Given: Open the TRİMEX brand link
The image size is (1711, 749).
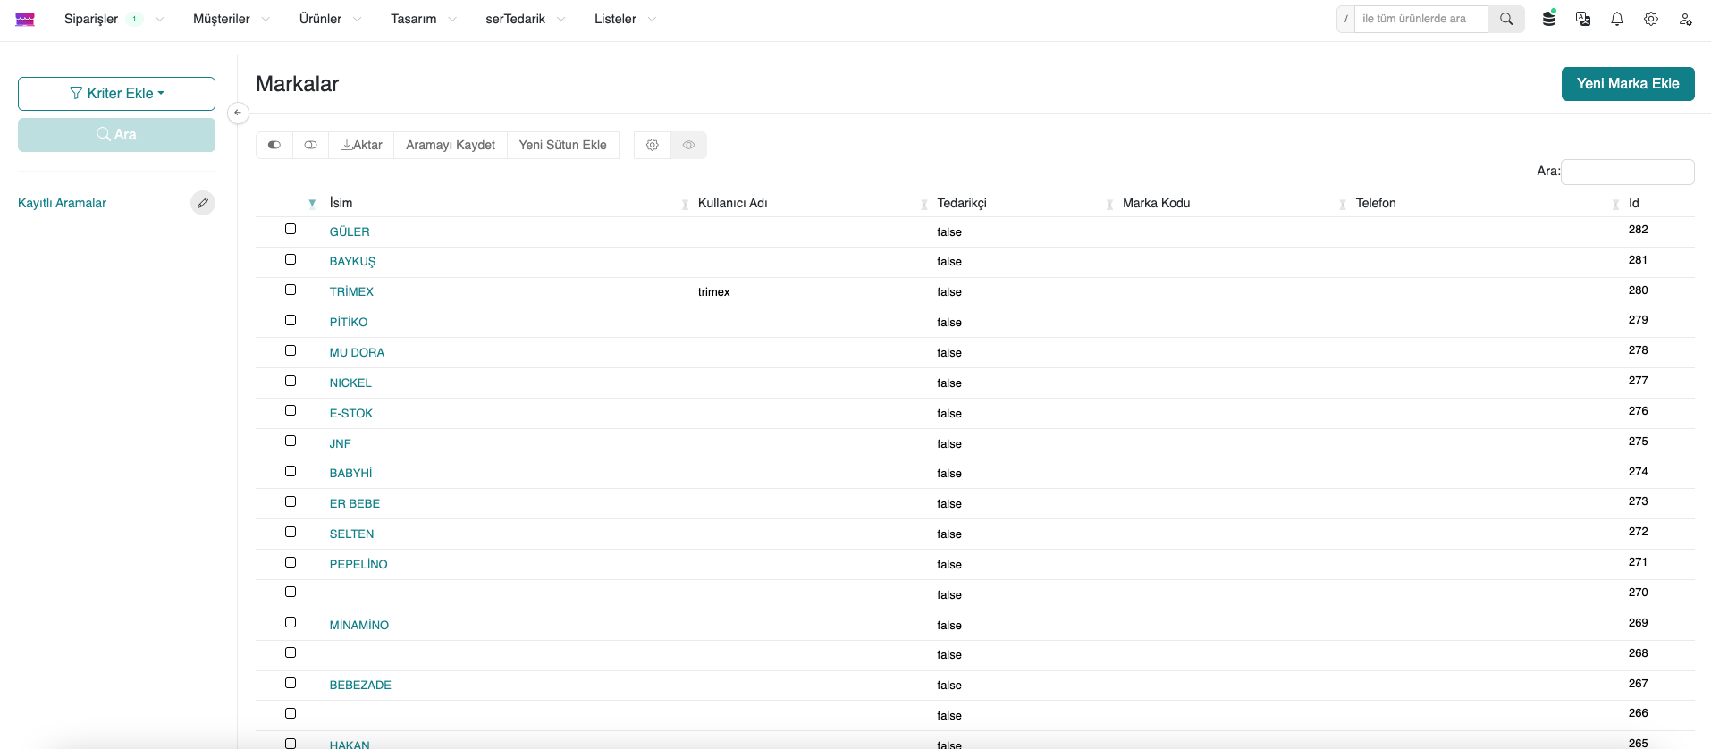Looking at the screenshot, I should point(351,291).
